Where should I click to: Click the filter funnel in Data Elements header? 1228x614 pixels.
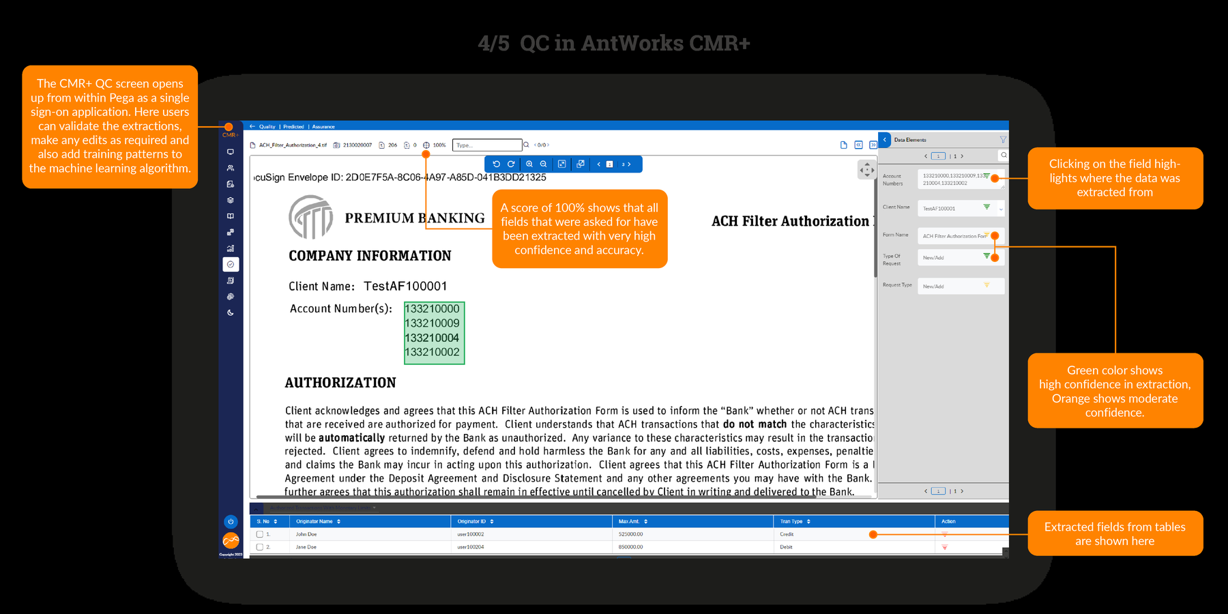tap(1003, 139)
